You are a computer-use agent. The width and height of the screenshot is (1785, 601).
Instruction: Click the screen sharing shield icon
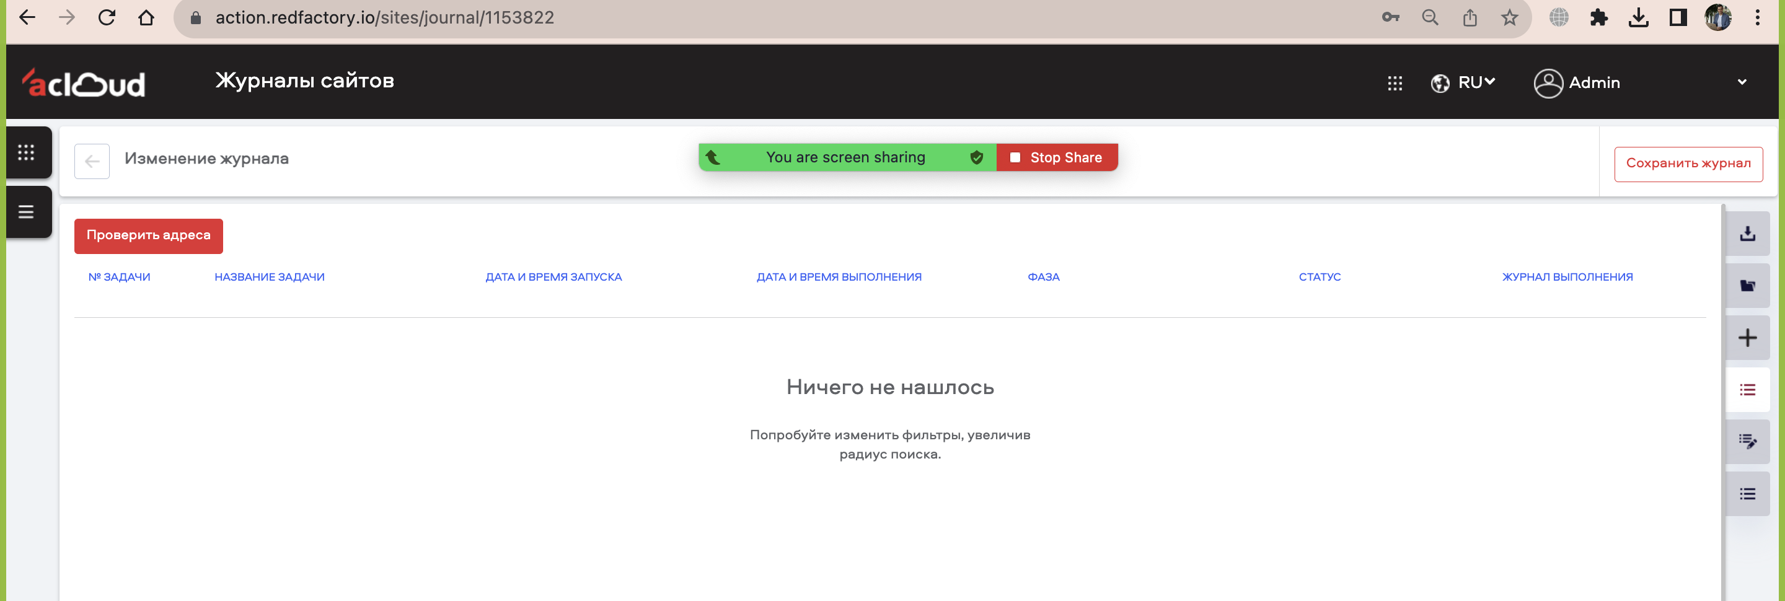click(x=976, y=157)
